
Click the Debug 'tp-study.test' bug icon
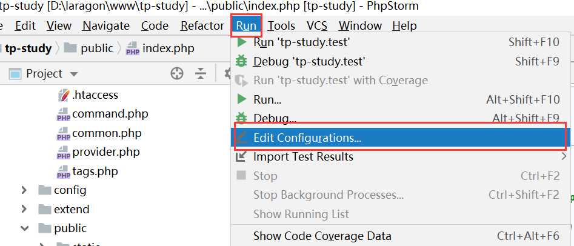pos(242,61)
